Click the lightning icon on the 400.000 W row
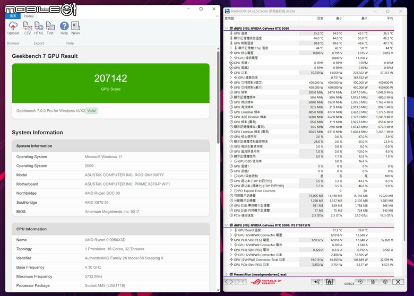This screenshot has width=414, height=296. point(231,83)
